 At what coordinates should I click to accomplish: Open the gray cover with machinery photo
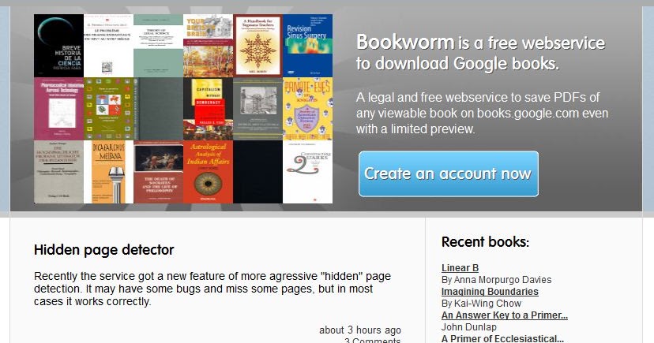pyautogui.click(x=257, y=109)
